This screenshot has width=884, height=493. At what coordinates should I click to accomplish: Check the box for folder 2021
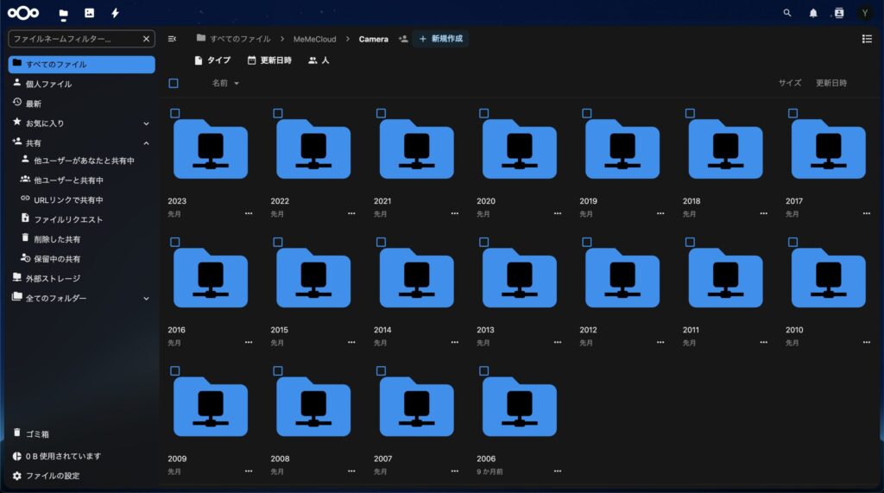pyautogui.click(x=381, y=113)
